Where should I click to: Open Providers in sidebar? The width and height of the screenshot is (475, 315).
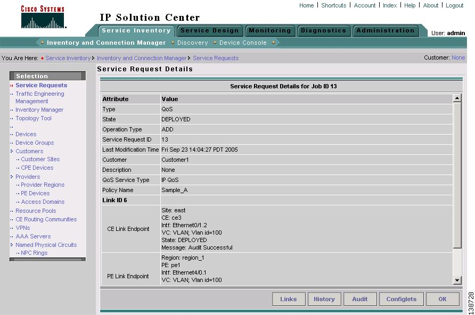tap(28, 177)
